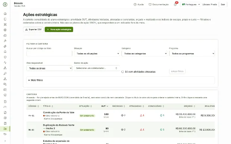Open the target circle icon in the sidebar
231x144 pixels.
click(5, 30)
